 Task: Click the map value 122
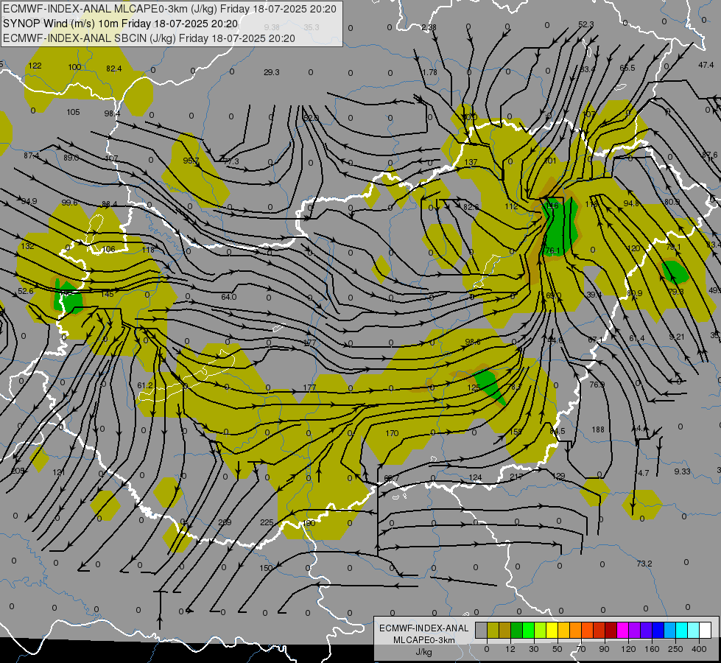coord(35,66)
